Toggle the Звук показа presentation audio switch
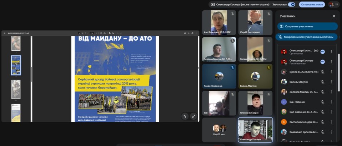342x146 pixels. click(292, 4)
